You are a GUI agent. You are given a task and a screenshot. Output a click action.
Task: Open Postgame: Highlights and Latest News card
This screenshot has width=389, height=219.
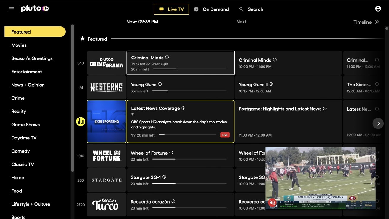[288, 121]
